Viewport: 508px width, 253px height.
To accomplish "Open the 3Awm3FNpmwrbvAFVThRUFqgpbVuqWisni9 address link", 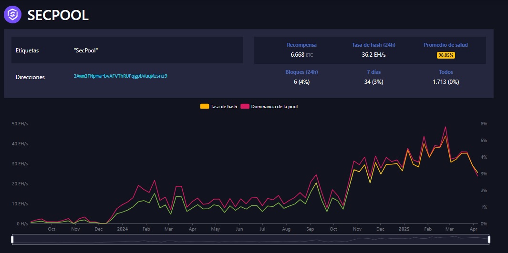I will [120, 76].
